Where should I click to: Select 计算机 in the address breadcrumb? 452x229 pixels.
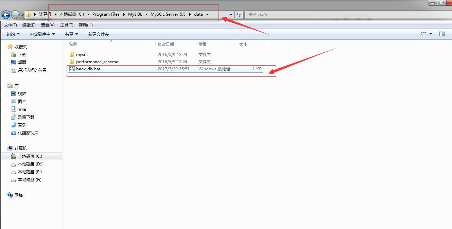click(45, 14)
